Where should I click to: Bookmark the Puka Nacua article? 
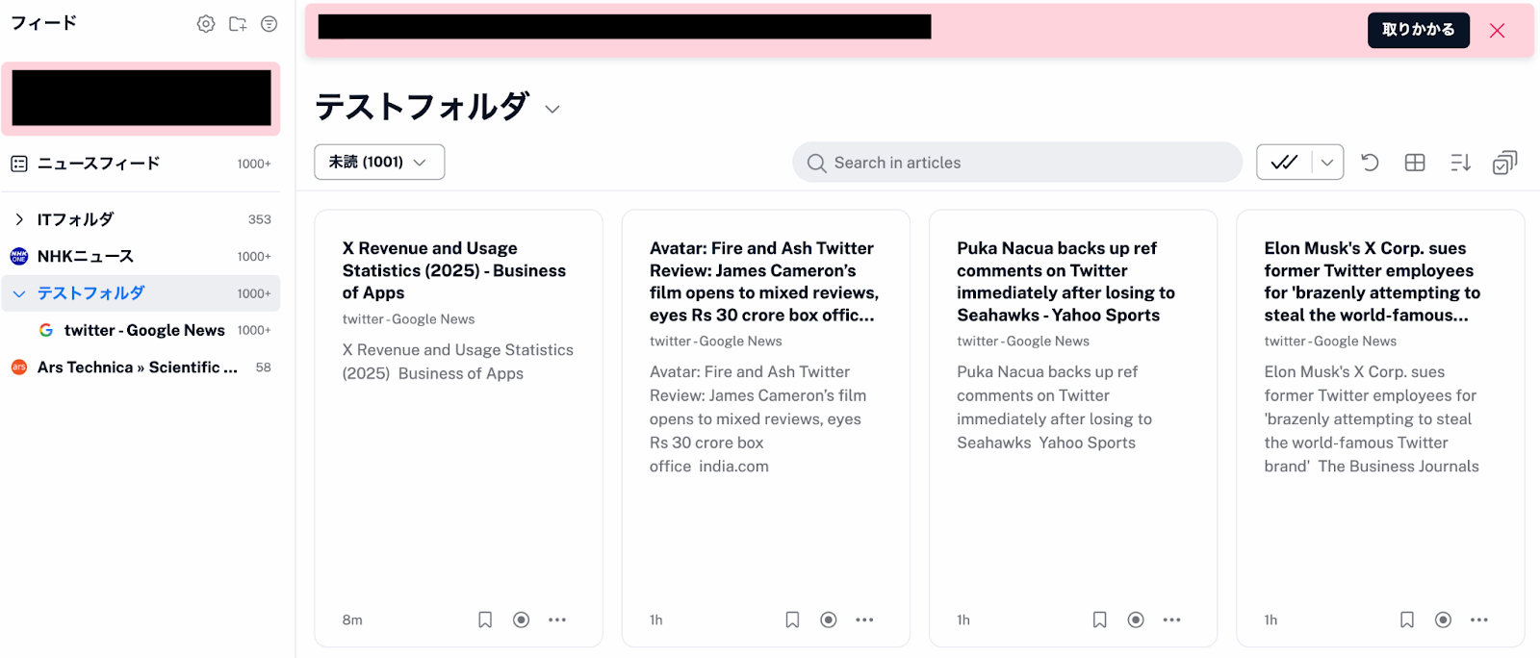tap(1099, 620)
